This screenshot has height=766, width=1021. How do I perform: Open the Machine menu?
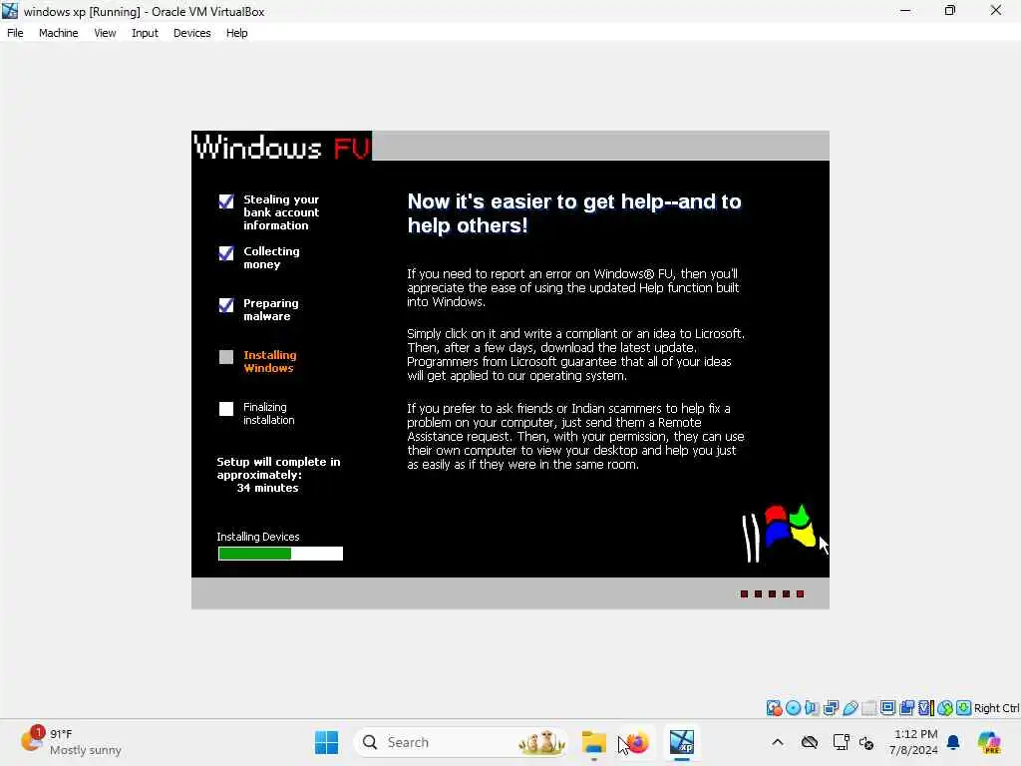pyautogui.click(x=58, y=33)
